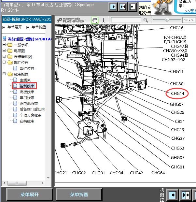
Task: Open the 蓄电池线束 page
Action: 29,104
